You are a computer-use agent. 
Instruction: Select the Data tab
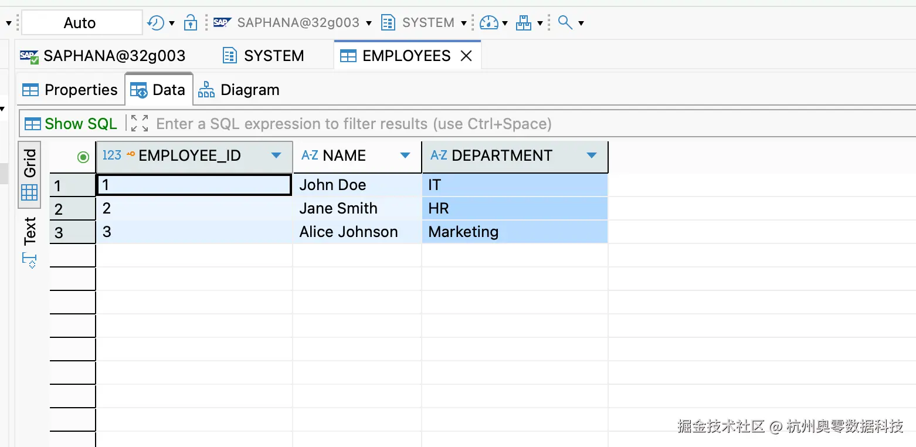158,90
